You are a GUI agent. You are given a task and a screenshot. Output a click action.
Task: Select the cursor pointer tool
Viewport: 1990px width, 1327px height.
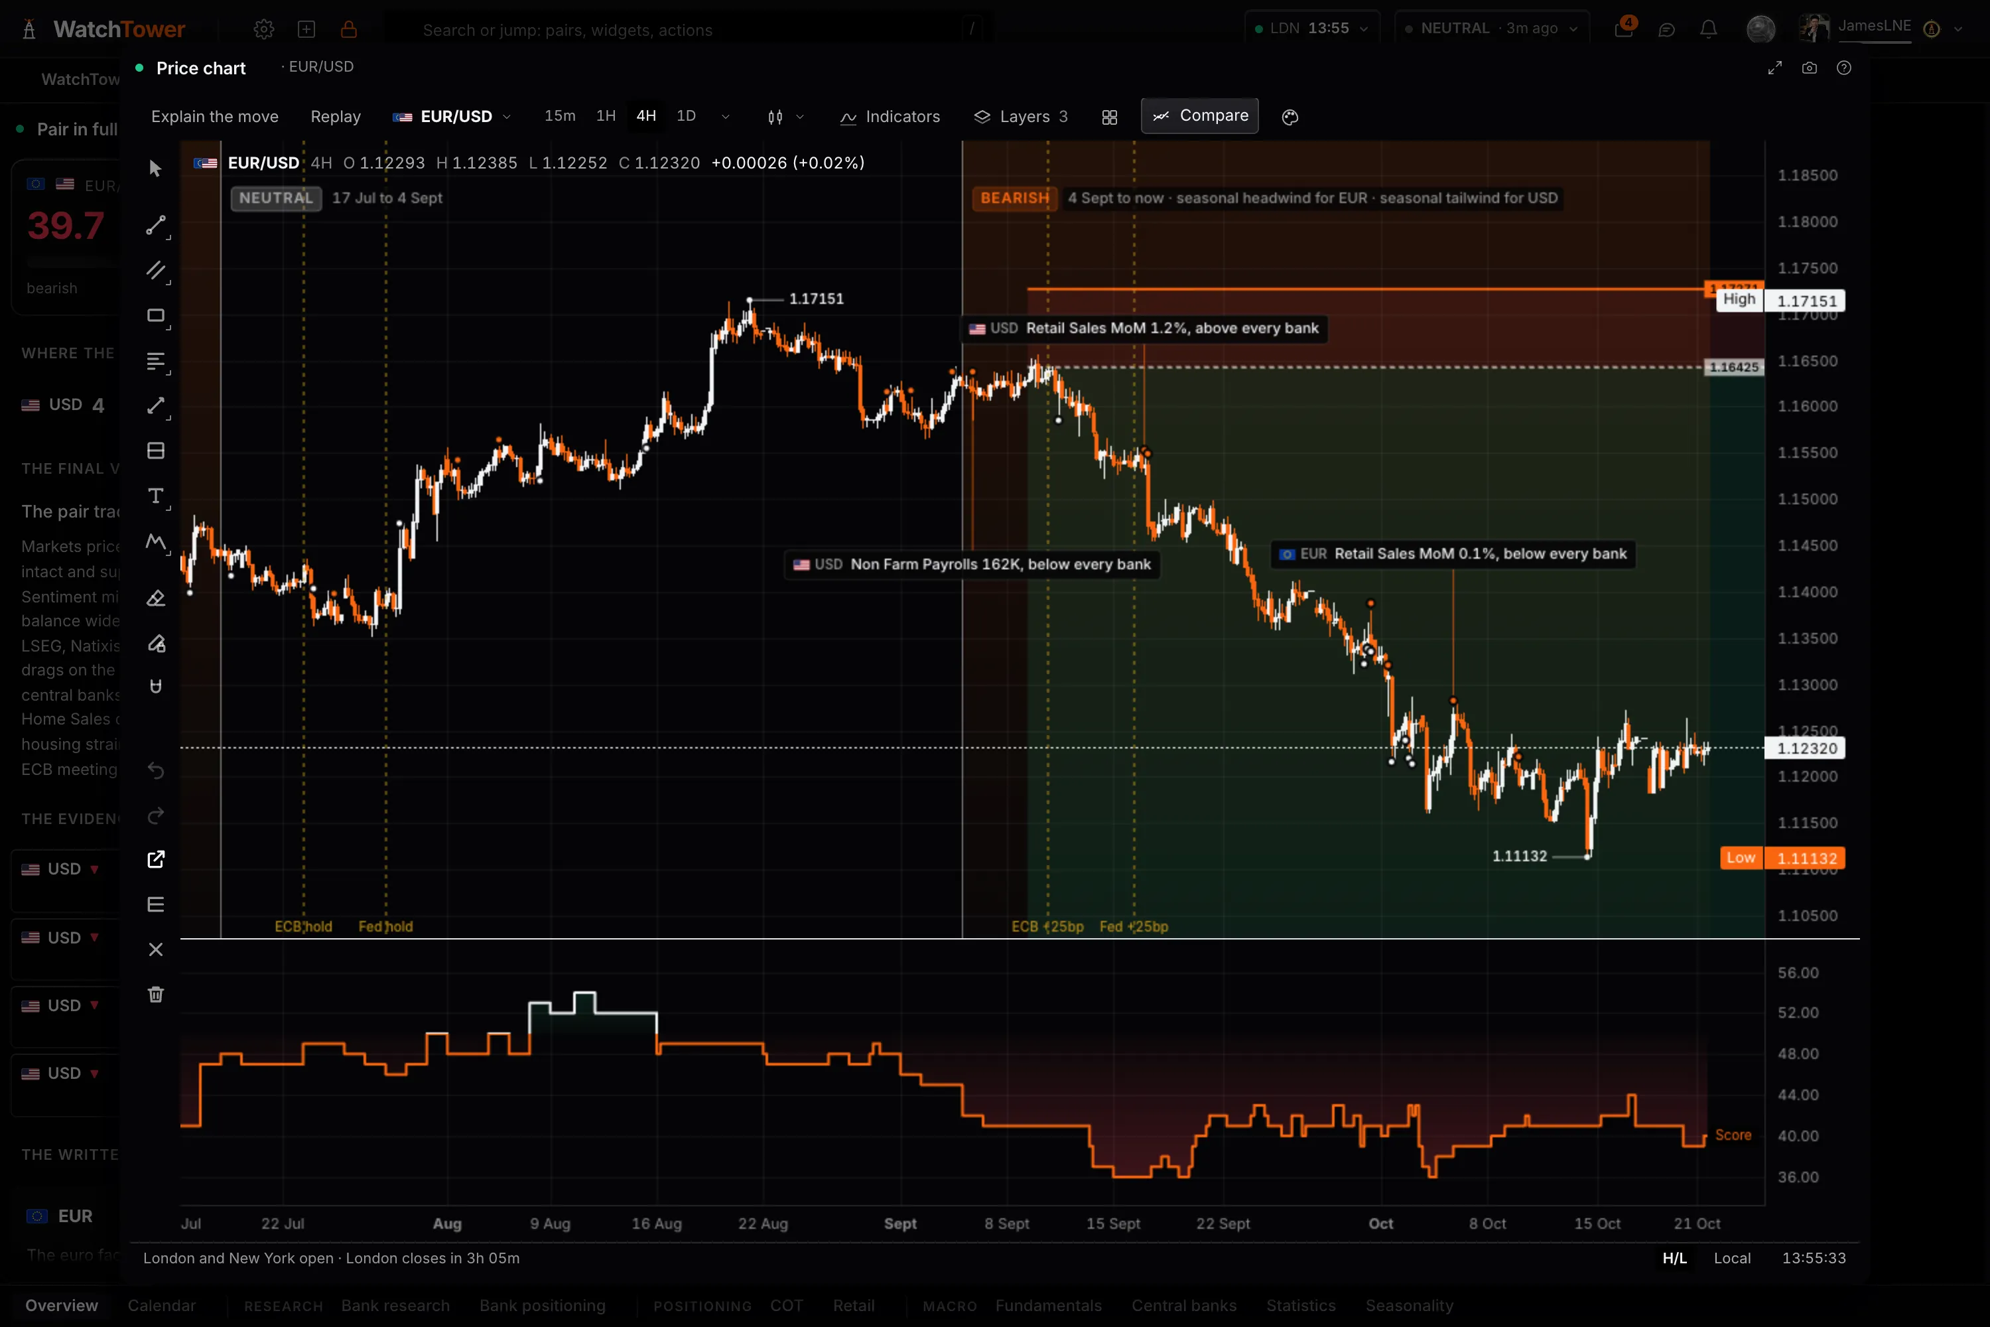156,169
